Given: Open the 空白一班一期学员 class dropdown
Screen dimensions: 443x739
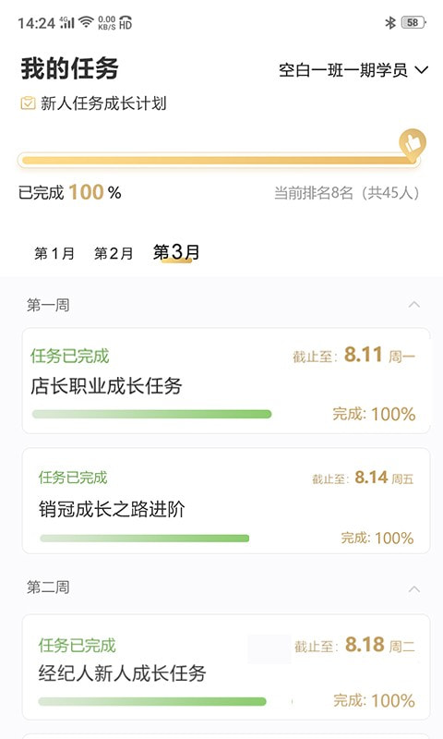Looking at the screenshot, I should (353, 70).
